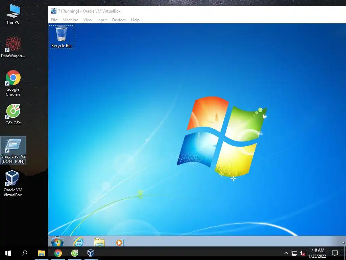Open the Help menu in VirtualBox

tap(135, 20)
